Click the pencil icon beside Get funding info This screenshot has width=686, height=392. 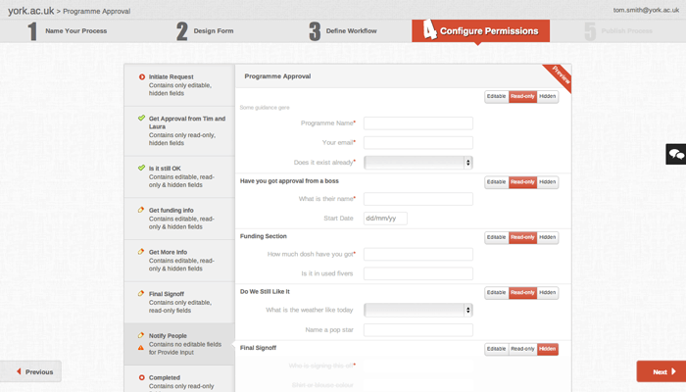point(141,210)
